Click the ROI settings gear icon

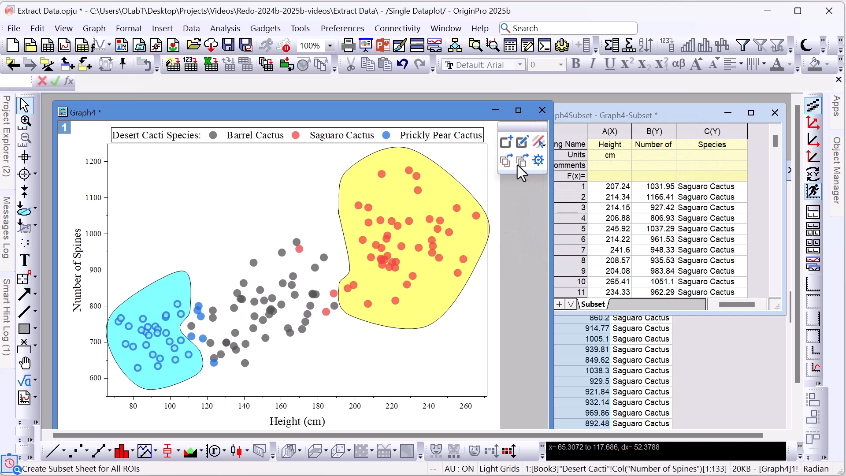click(538, 160)
